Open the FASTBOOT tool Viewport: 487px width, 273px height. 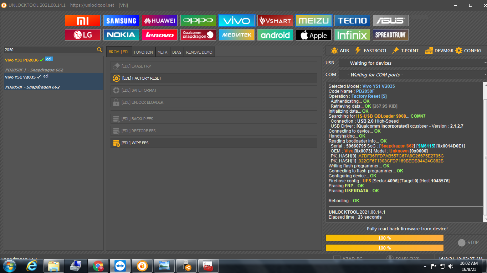pos(370,51)
